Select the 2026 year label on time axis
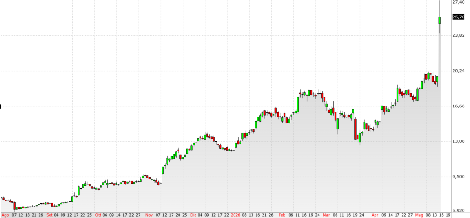Image resolution: width=470 pixels, height=218 pixels. tap(235, 215)
